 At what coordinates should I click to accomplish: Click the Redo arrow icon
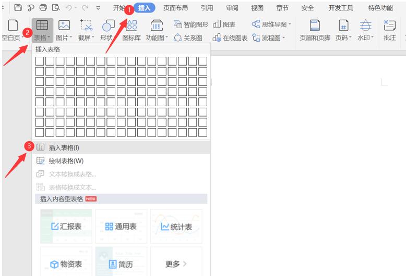tap(85, 8)
